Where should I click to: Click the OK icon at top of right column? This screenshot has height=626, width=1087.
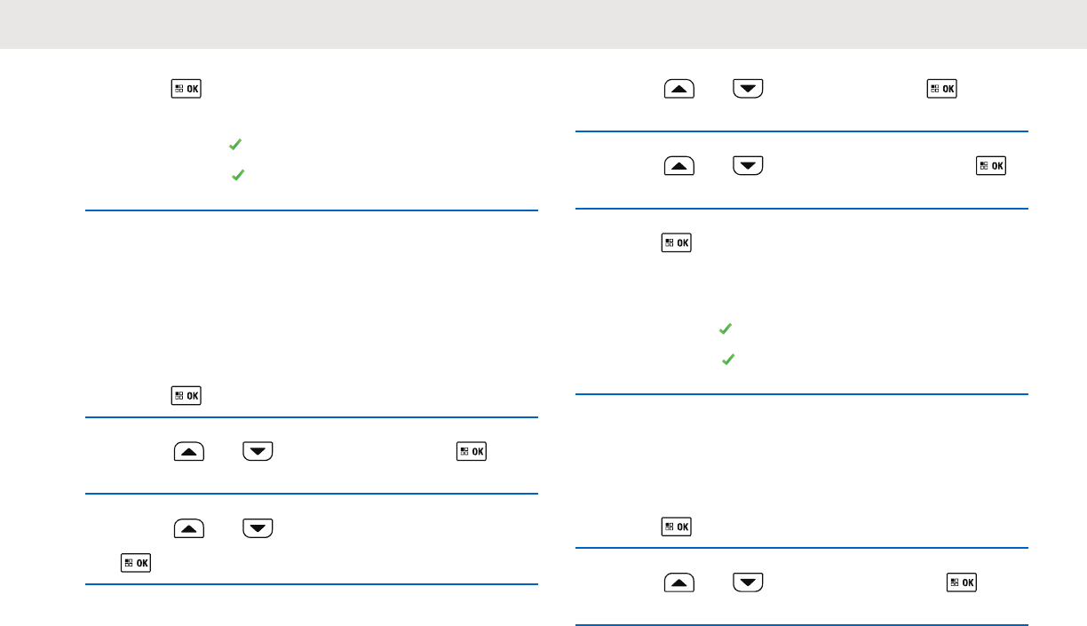point(942,89)
